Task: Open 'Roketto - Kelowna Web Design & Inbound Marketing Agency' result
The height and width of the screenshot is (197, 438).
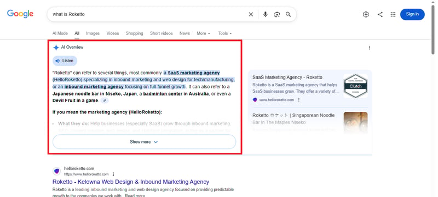Action: [x=131, y=182]
